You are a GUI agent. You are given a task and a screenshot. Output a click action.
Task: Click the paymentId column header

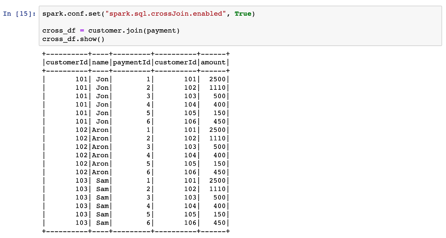point(132,62)
